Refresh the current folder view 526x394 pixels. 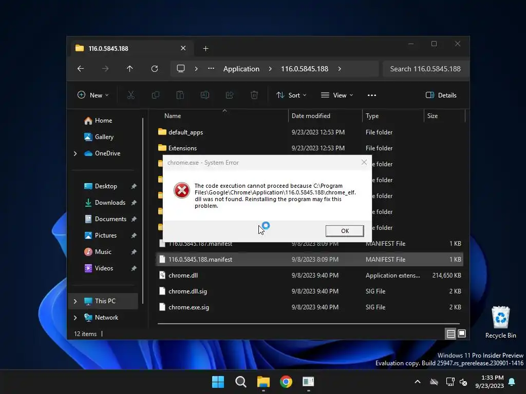[155, 69]
